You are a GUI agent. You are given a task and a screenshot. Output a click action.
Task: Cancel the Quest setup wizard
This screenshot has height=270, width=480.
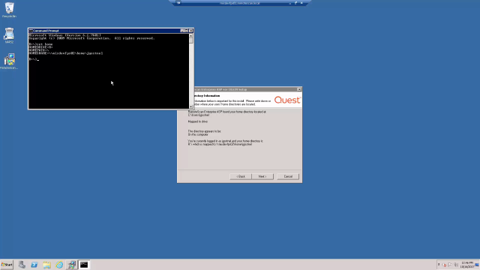[288, 177]
